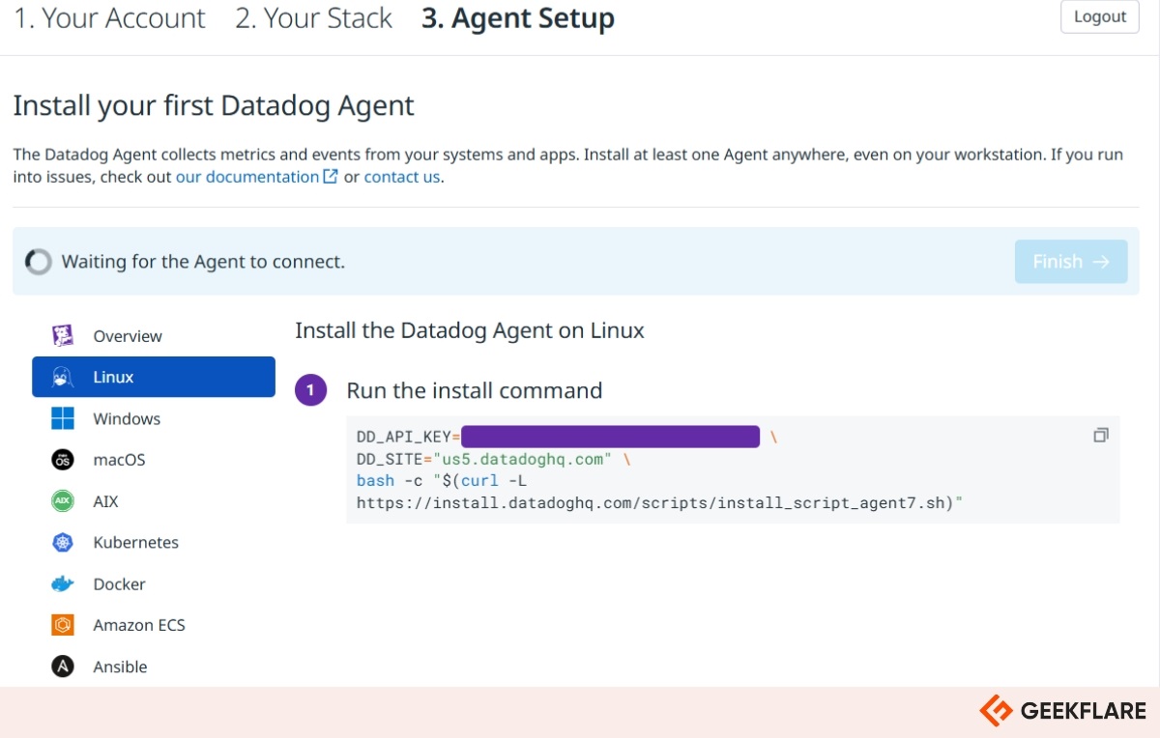The height and width of the screenshot is (738, 1160).
Task: Click the Linux penguin icon
Action: pos(63,378)
